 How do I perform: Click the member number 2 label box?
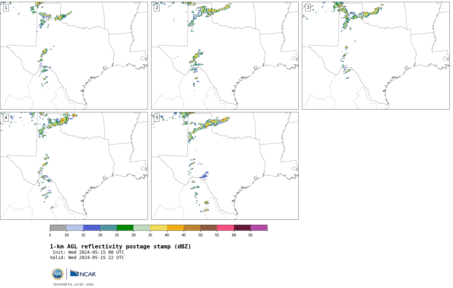[x=157, y=7]
